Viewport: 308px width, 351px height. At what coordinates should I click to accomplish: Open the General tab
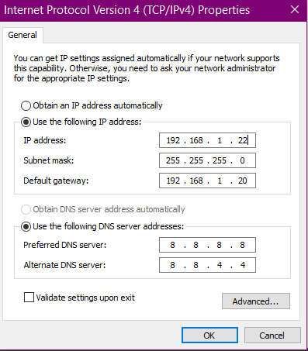tap(22, 35)
